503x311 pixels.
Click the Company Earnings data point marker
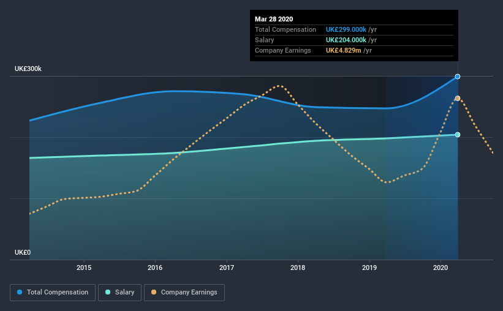point(458,99)
